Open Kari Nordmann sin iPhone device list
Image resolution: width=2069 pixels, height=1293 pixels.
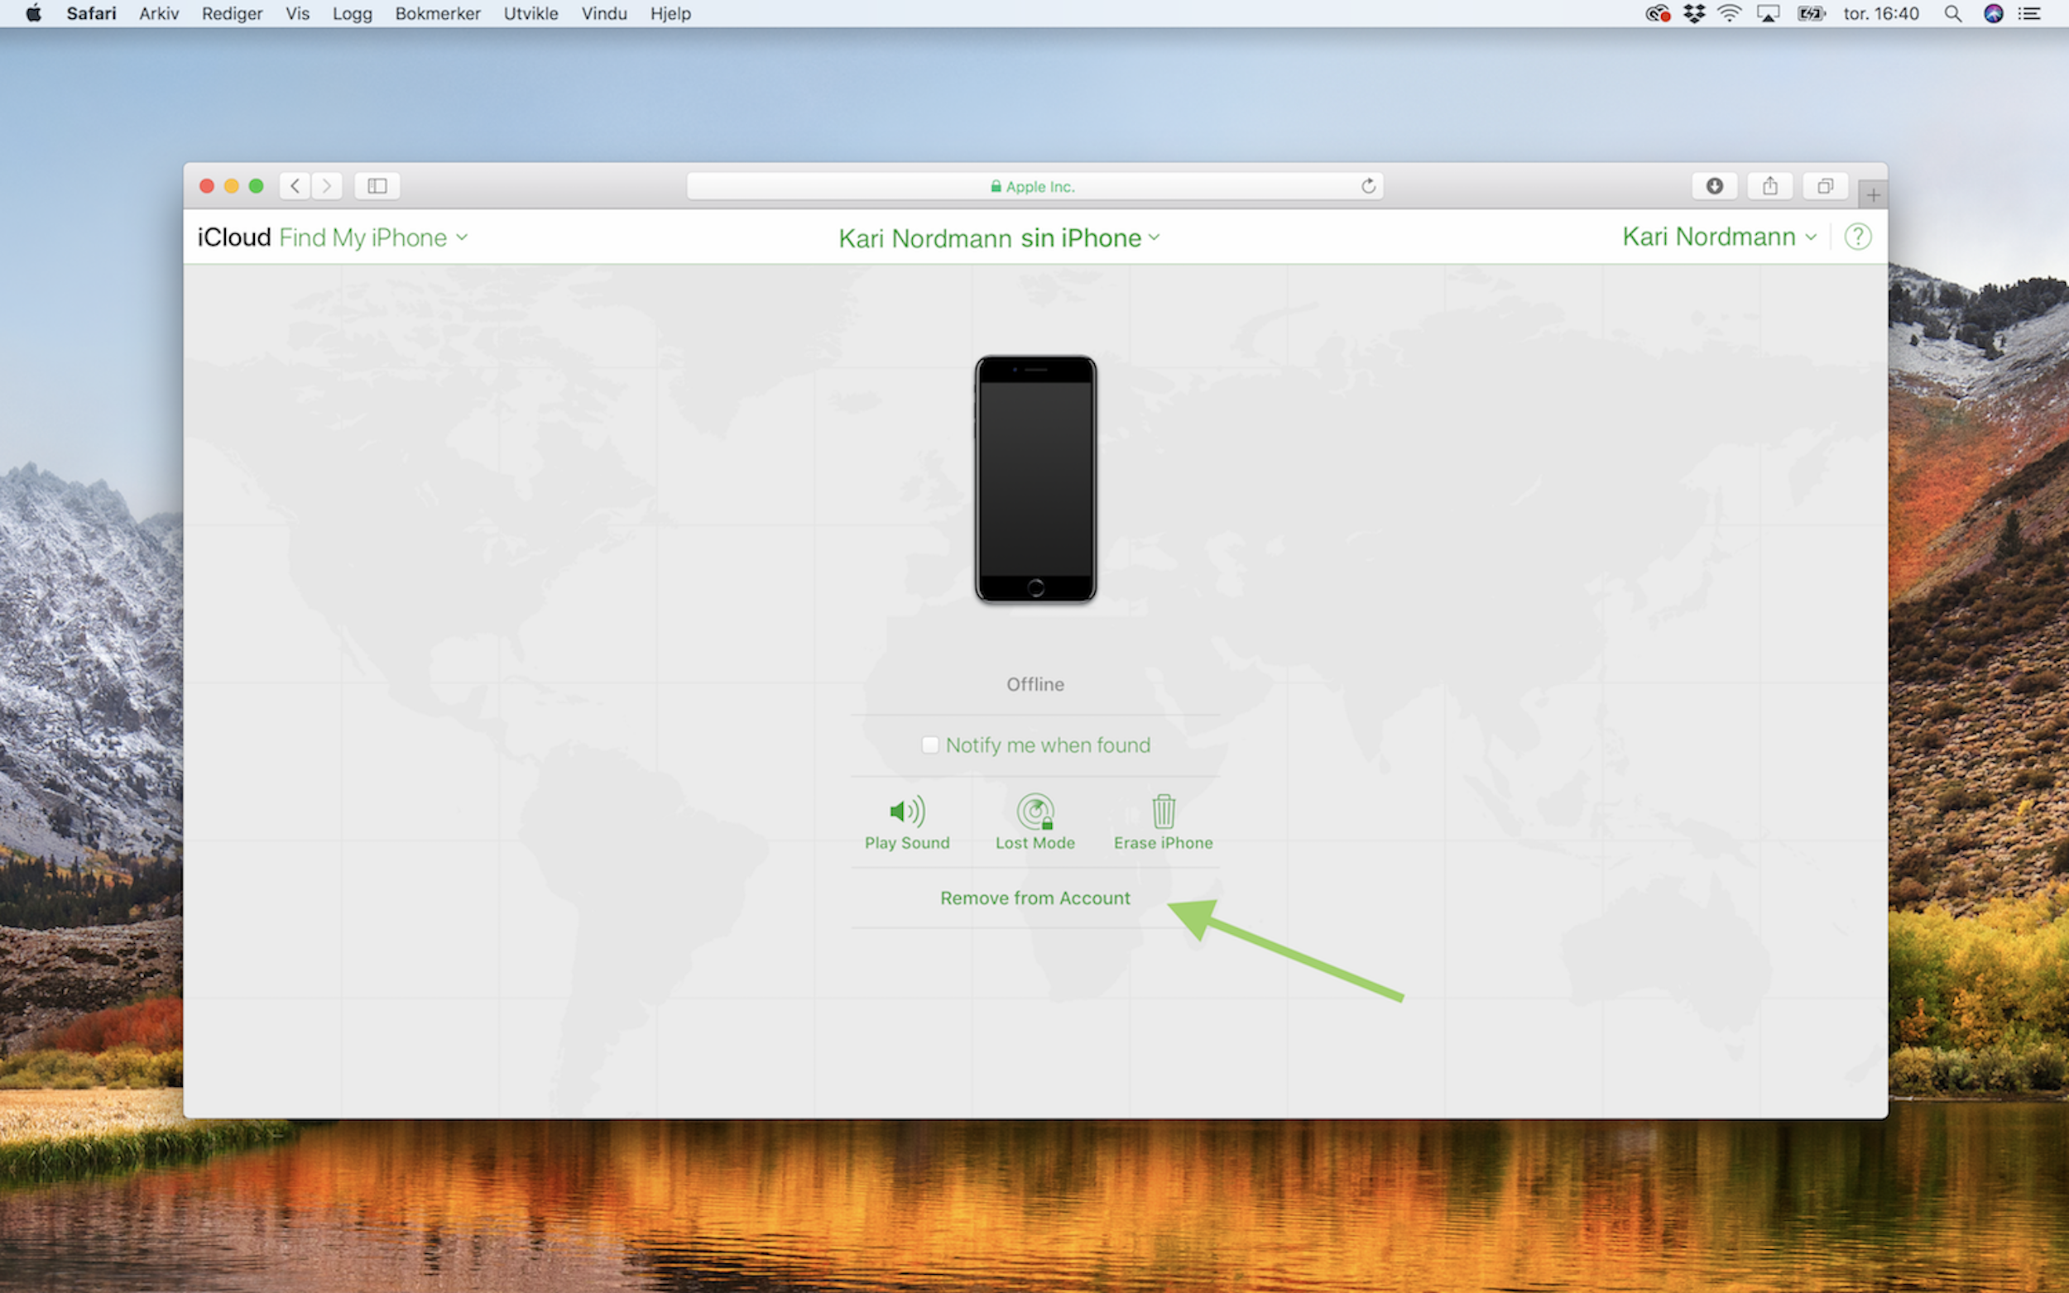pos(998,237)
